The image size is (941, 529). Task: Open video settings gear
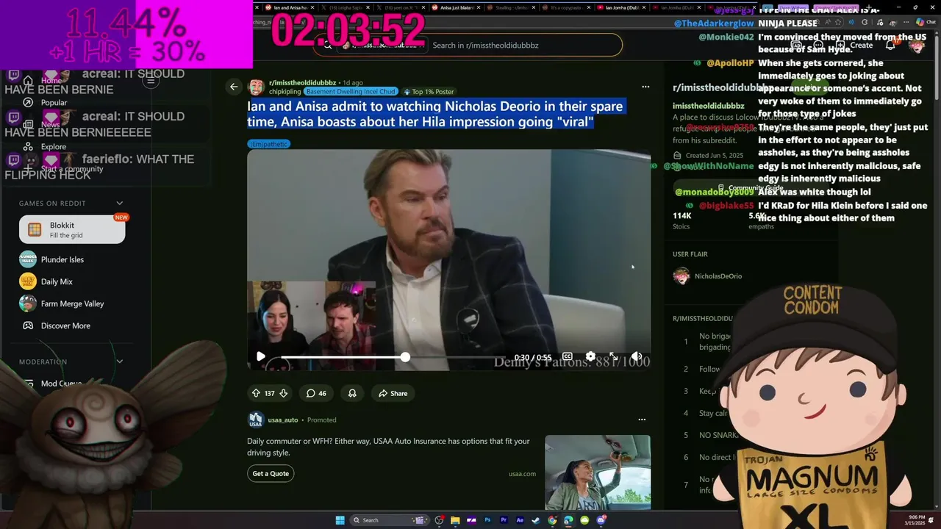tap(590, 356)
